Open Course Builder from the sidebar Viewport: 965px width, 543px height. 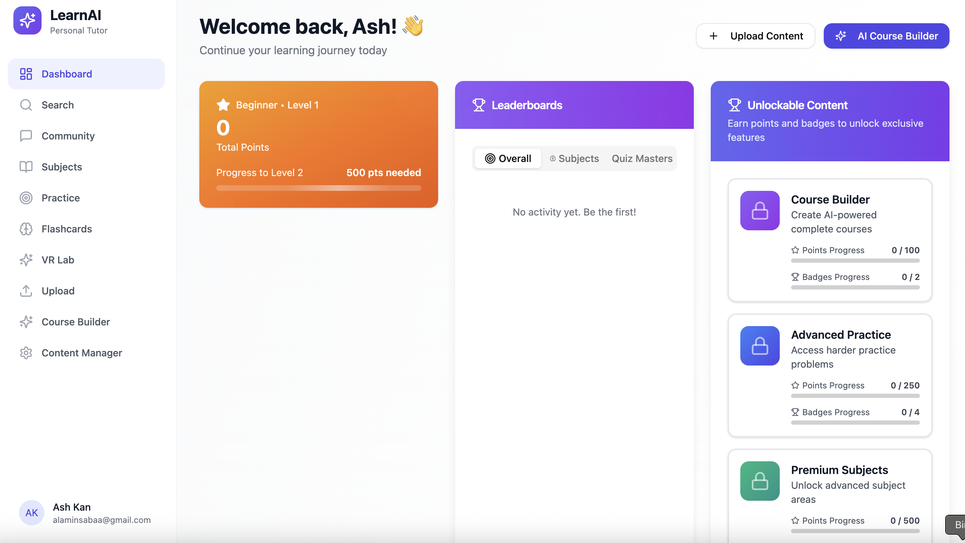(86, 322)
